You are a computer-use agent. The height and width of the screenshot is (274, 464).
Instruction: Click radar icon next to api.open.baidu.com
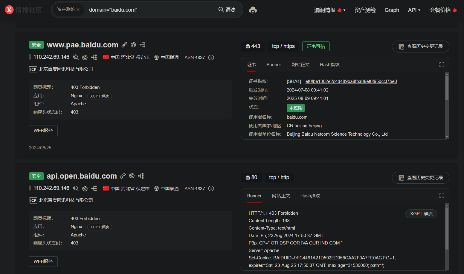coord(132,176)
